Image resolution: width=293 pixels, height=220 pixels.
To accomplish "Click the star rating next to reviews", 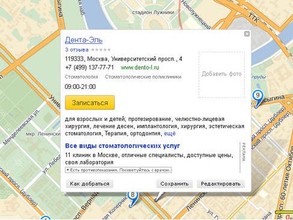I will point(101,50).
